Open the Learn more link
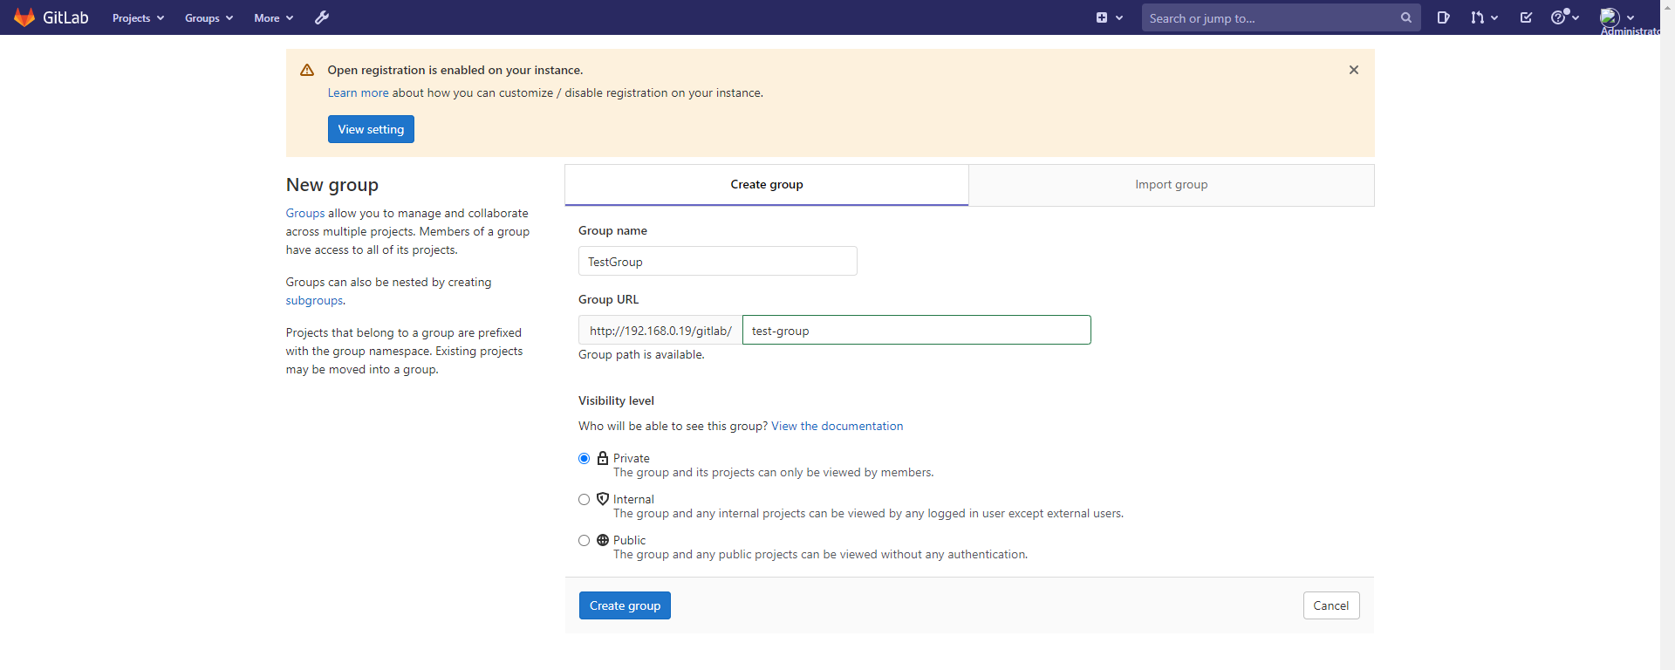The image size is (1675, 670). 359,92
